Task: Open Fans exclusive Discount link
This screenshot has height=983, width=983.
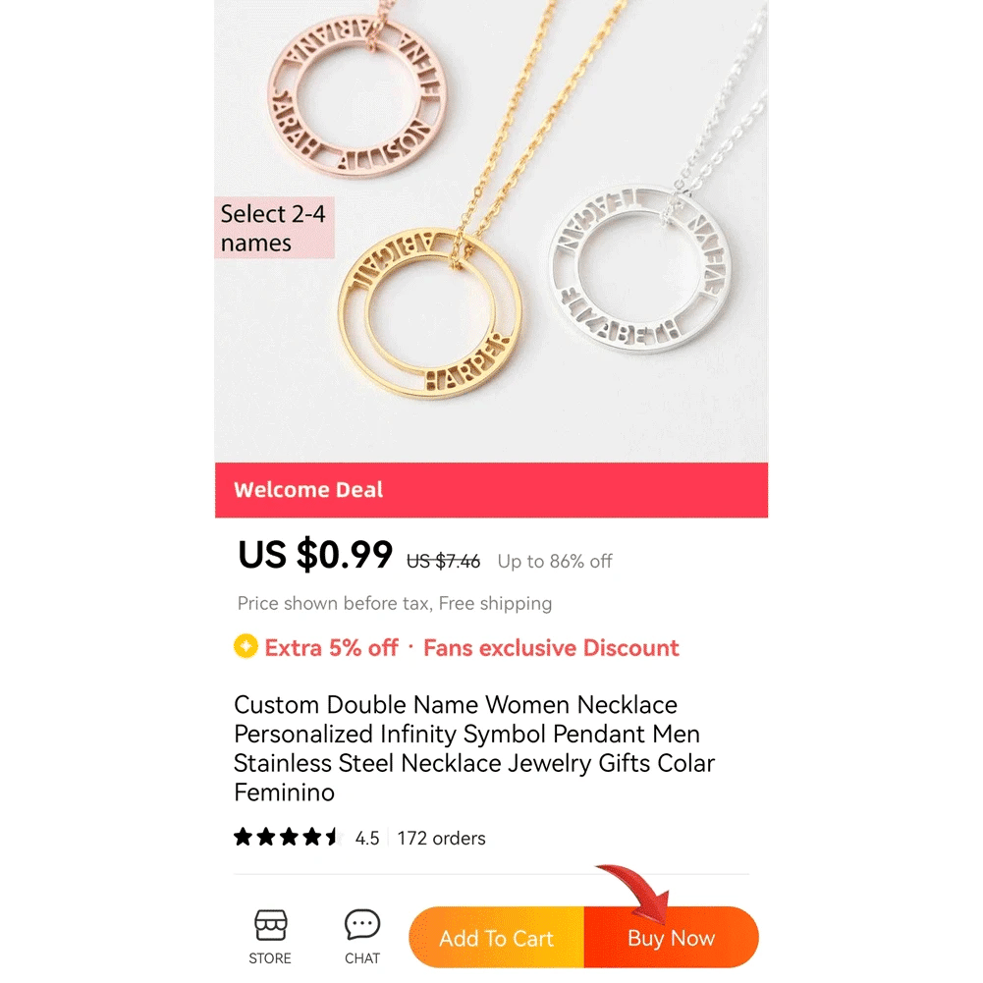Action: pos(551,647)
